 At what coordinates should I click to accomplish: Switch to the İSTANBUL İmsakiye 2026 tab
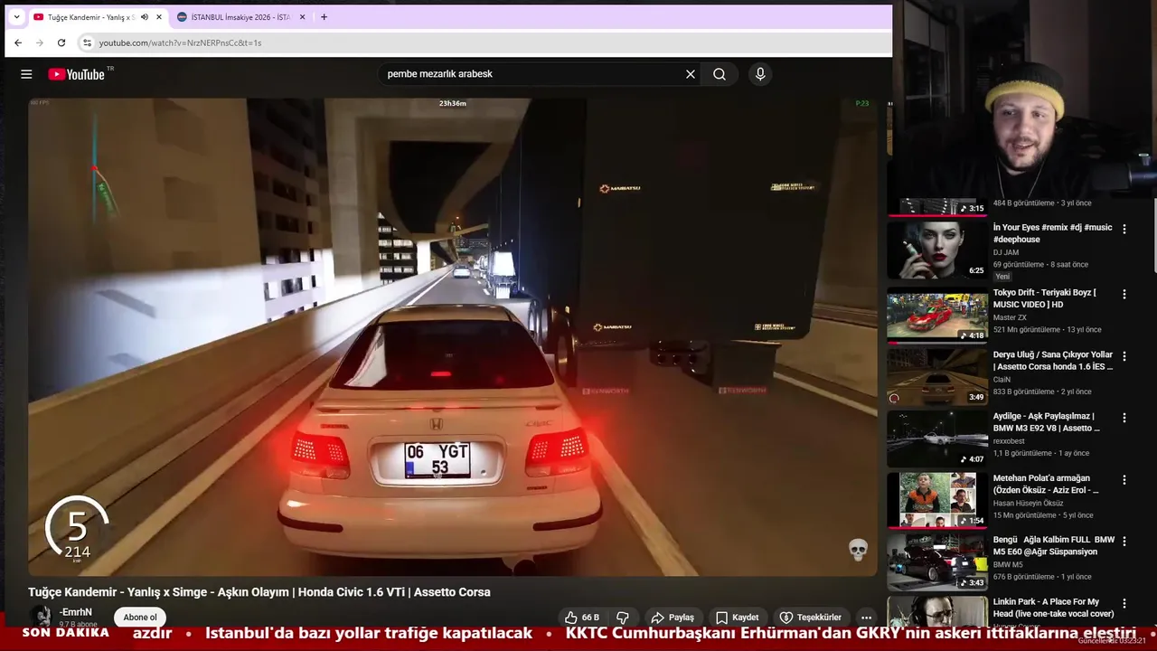241,17
